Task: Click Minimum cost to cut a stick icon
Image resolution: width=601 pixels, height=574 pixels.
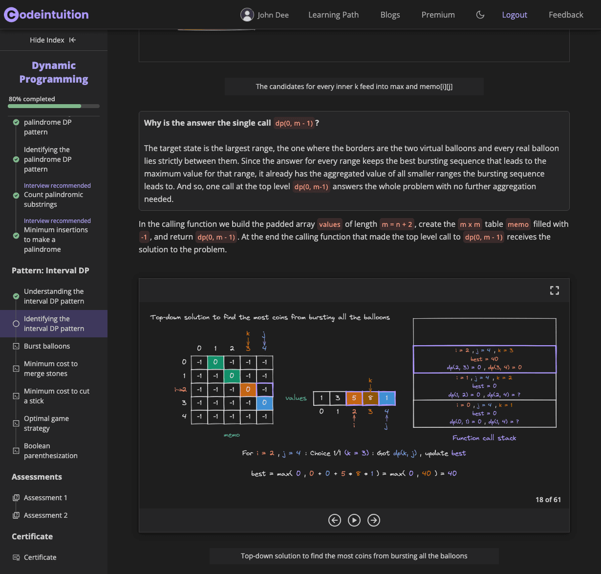Action: 16,396
